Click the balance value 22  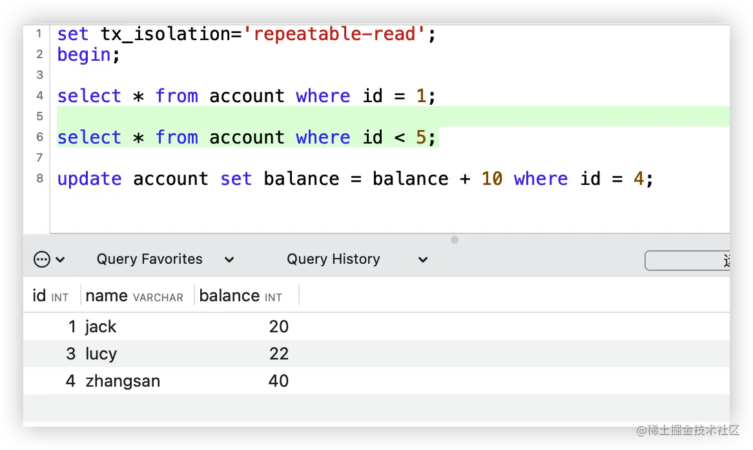(278, 354)
